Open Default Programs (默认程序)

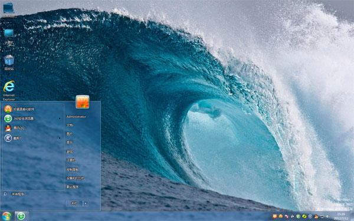(x=72, y=187)
